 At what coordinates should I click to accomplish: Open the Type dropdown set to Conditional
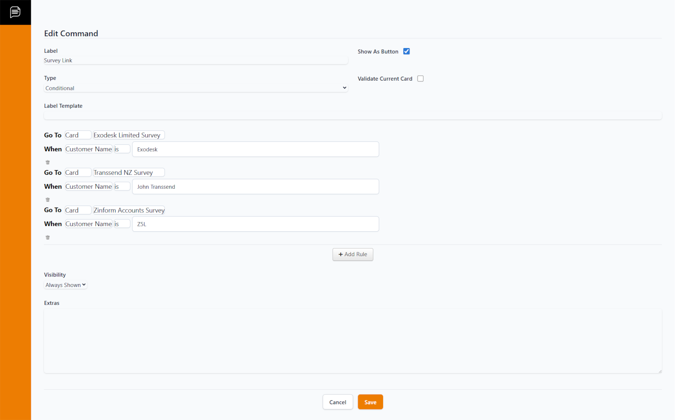pos(196,88)
